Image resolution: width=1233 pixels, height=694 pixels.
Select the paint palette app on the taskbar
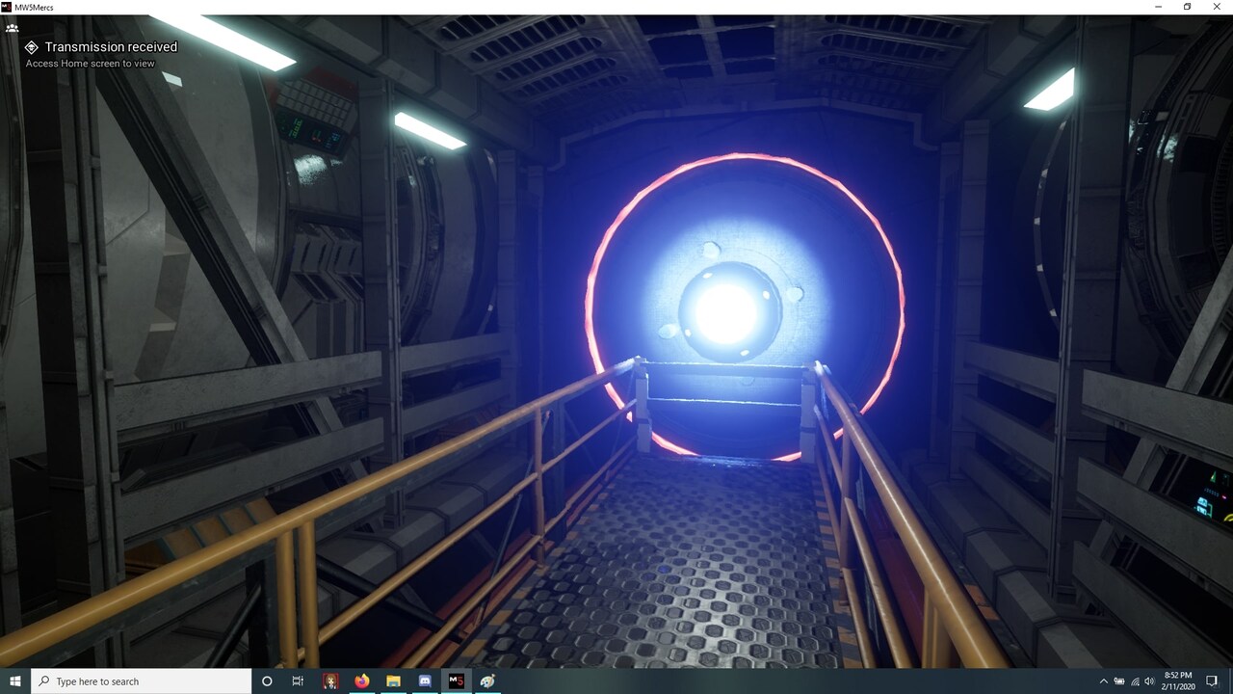[486, 681]
